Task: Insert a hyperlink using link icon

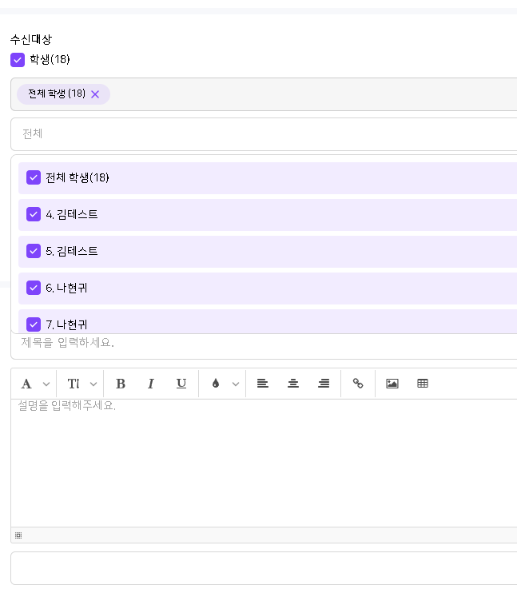Action: click(358, 384)
